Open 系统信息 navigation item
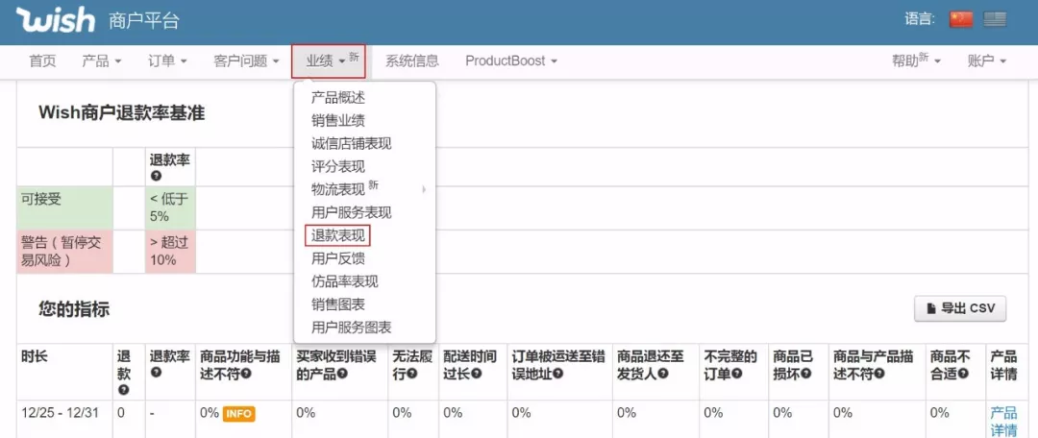The image size is (1038, 438). point(412,61)
